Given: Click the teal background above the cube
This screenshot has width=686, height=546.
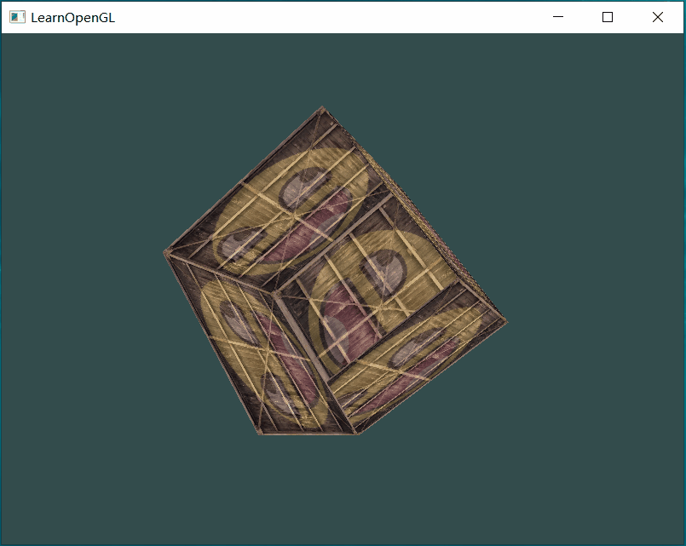Looking at the screenshot, I should click(x=341, y=68).
